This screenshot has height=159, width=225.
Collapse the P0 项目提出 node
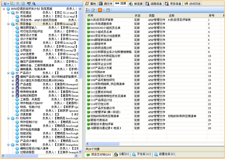tap(8, 13)
